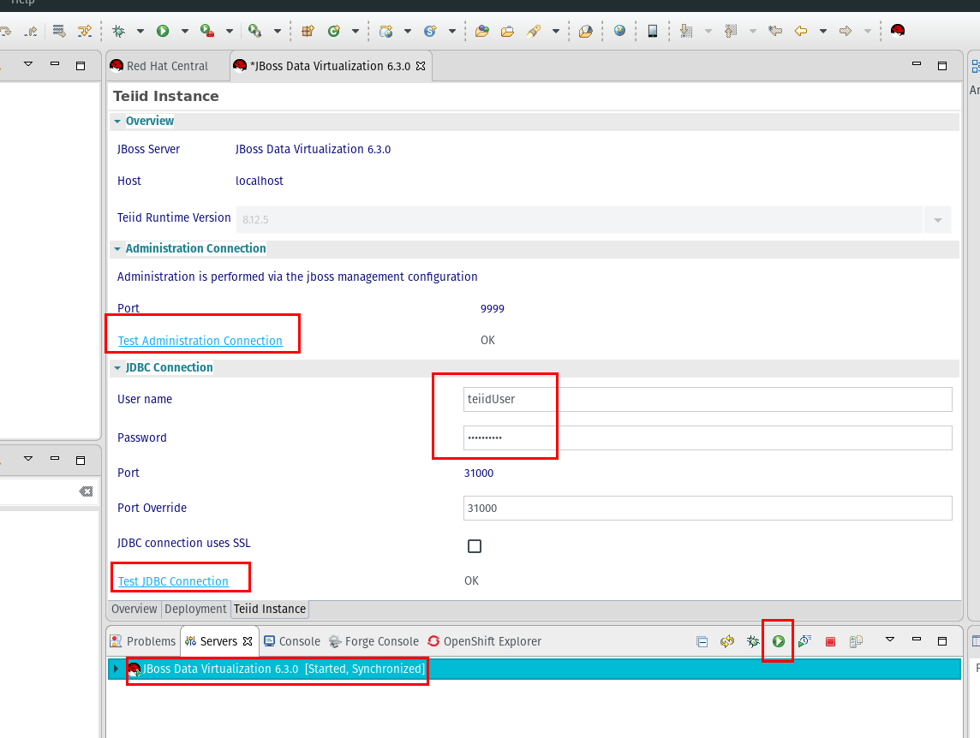Viewport: 980px width, 738px height.
Task: Open the Run dropdown arrow in main toolbar
Action: (x=184, y=31)
